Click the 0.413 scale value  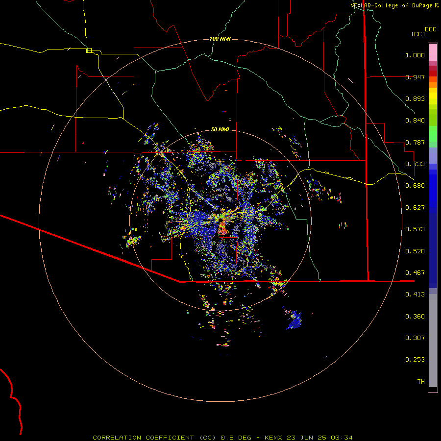click(x=415, y=294)
